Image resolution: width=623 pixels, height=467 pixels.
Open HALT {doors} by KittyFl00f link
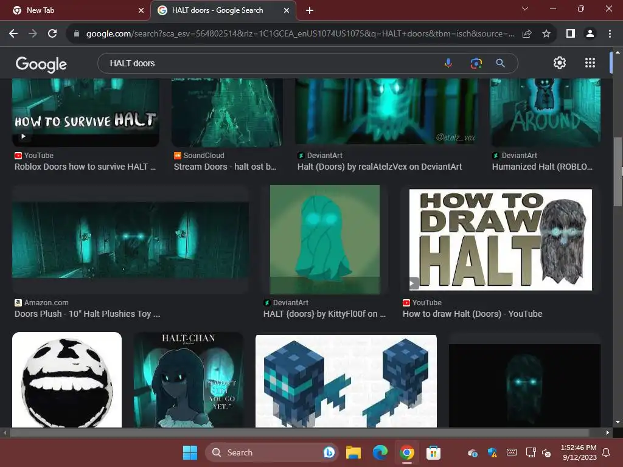(324, 314)
